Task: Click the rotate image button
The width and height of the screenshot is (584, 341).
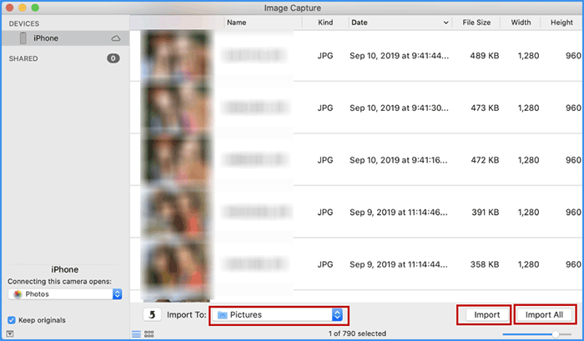Action: [152, 315]
